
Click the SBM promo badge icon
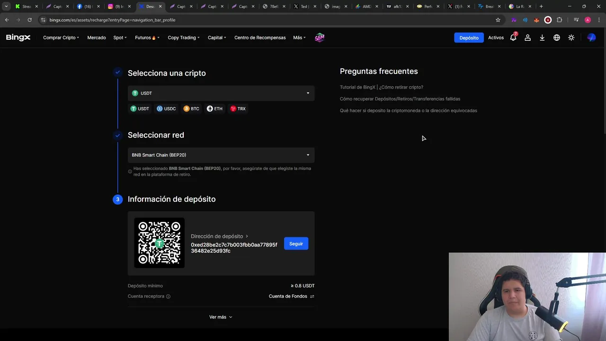tap(320, 37)
